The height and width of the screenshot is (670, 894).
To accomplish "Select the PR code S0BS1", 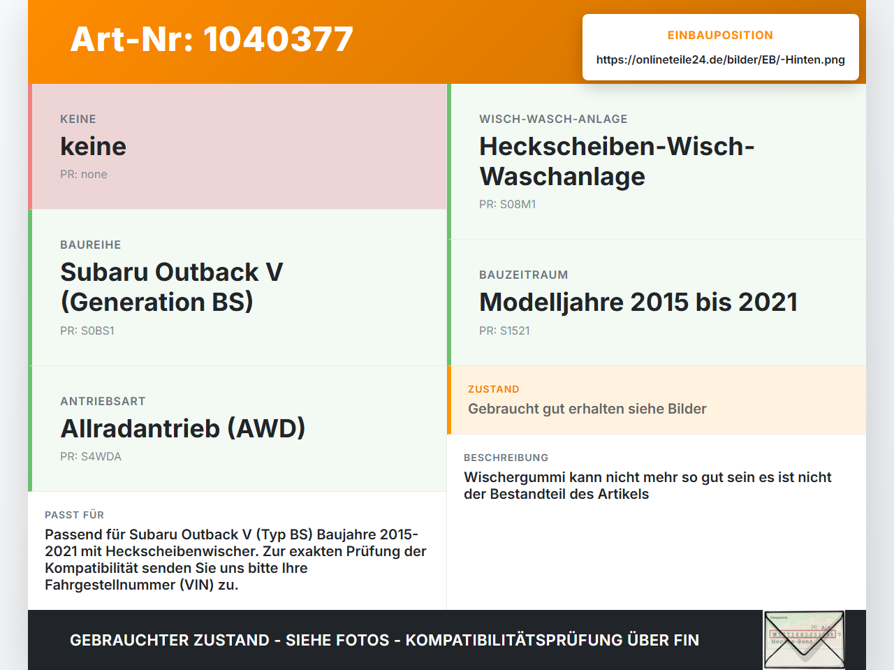I will click(87, 330).
